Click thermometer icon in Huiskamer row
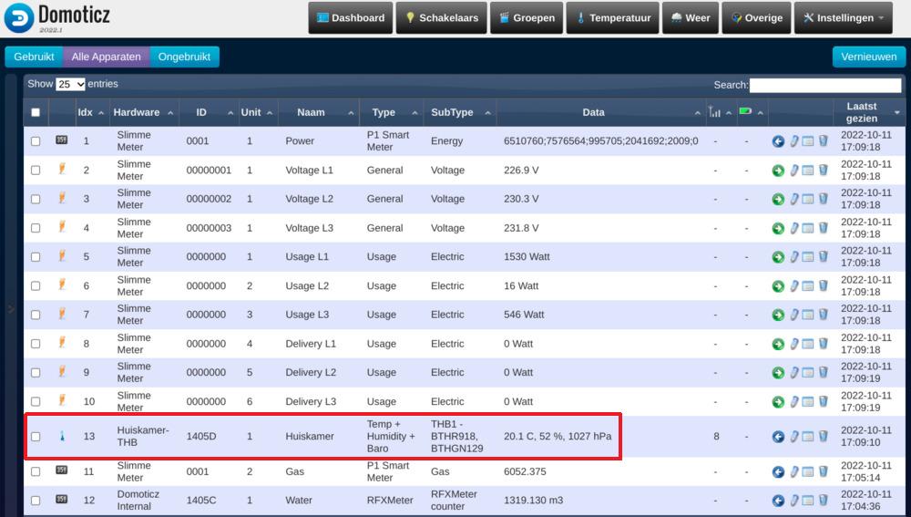This screenshot has height=517, width=911. tap(62, 436)
